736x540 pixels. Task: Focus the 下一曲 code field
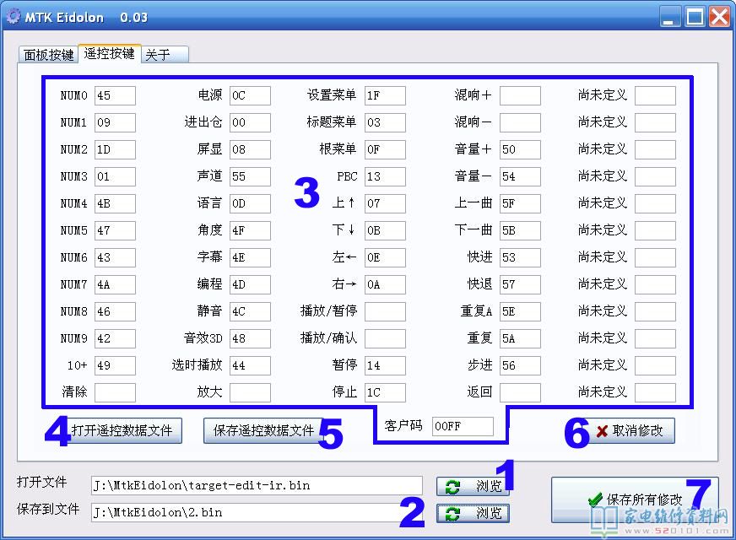click(521, 231)
